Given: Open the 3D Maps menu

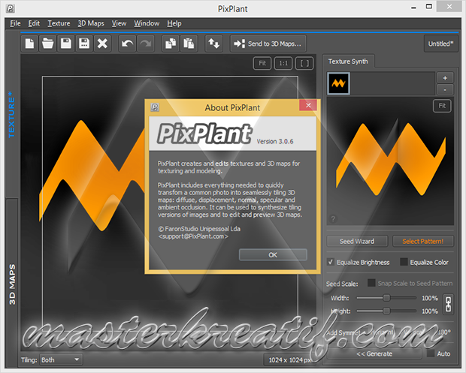Looking at the screenshot, I should click(x=91, y=23).
